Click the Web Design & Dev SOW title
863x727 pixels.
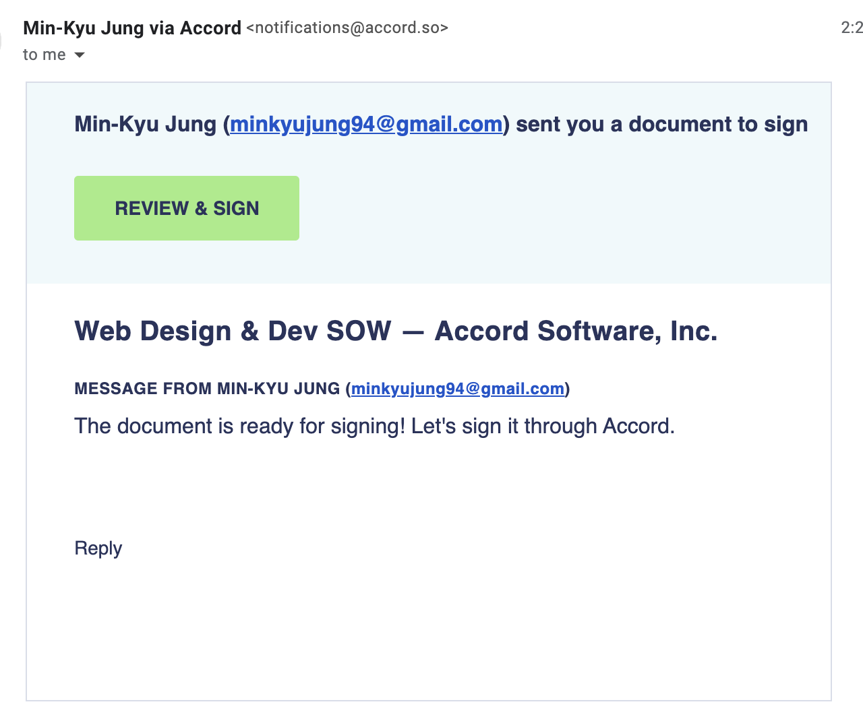point(233,331)
